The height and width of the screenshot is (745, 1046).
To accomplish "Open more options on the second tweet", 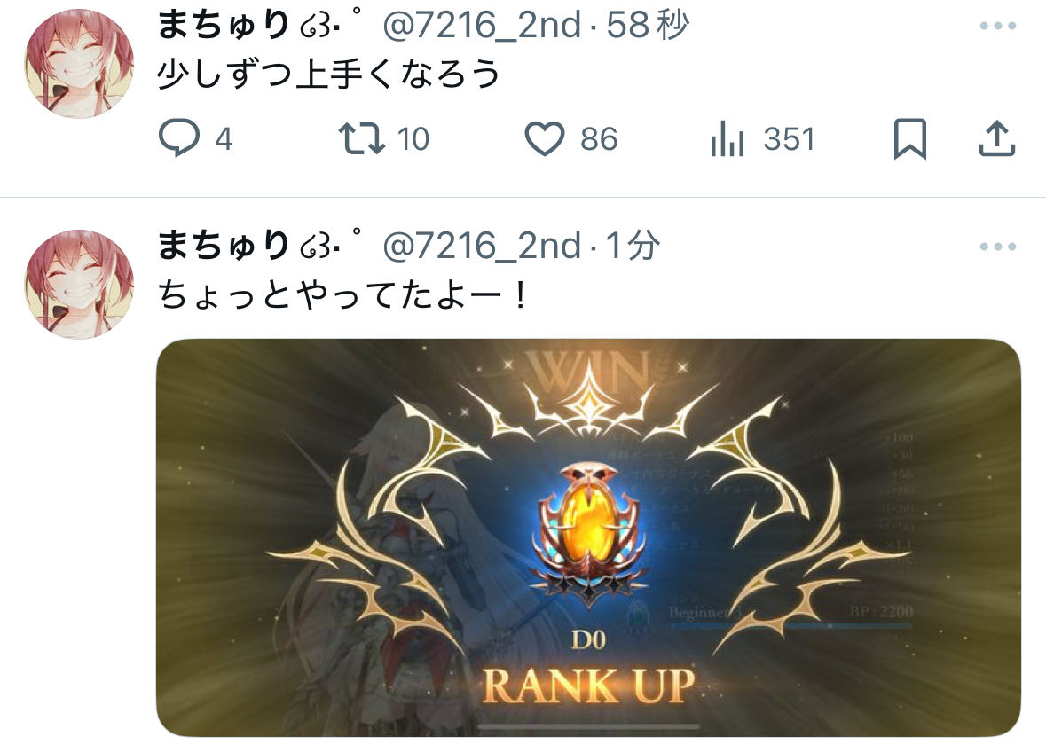I will click(998, 247).
